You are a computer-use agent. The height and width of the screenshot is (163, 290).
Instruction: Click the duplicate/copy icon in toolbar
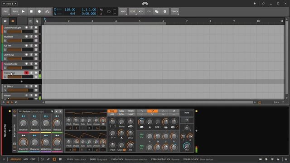pos(157,11)
